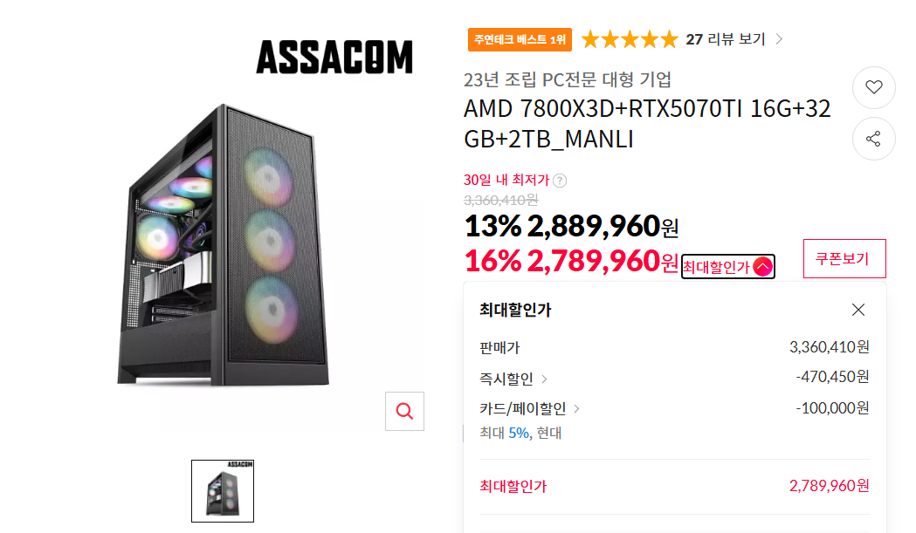916x533 pixels.
Task: Close the 최대할인가 popup with X
Action: click(857, 309)
